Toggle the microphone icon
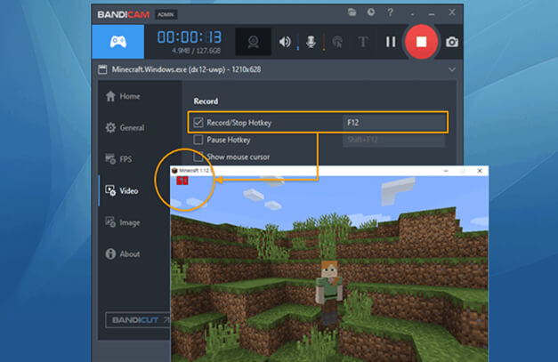The width and height of the screenshot is (558, 362). tap(311, 42)
